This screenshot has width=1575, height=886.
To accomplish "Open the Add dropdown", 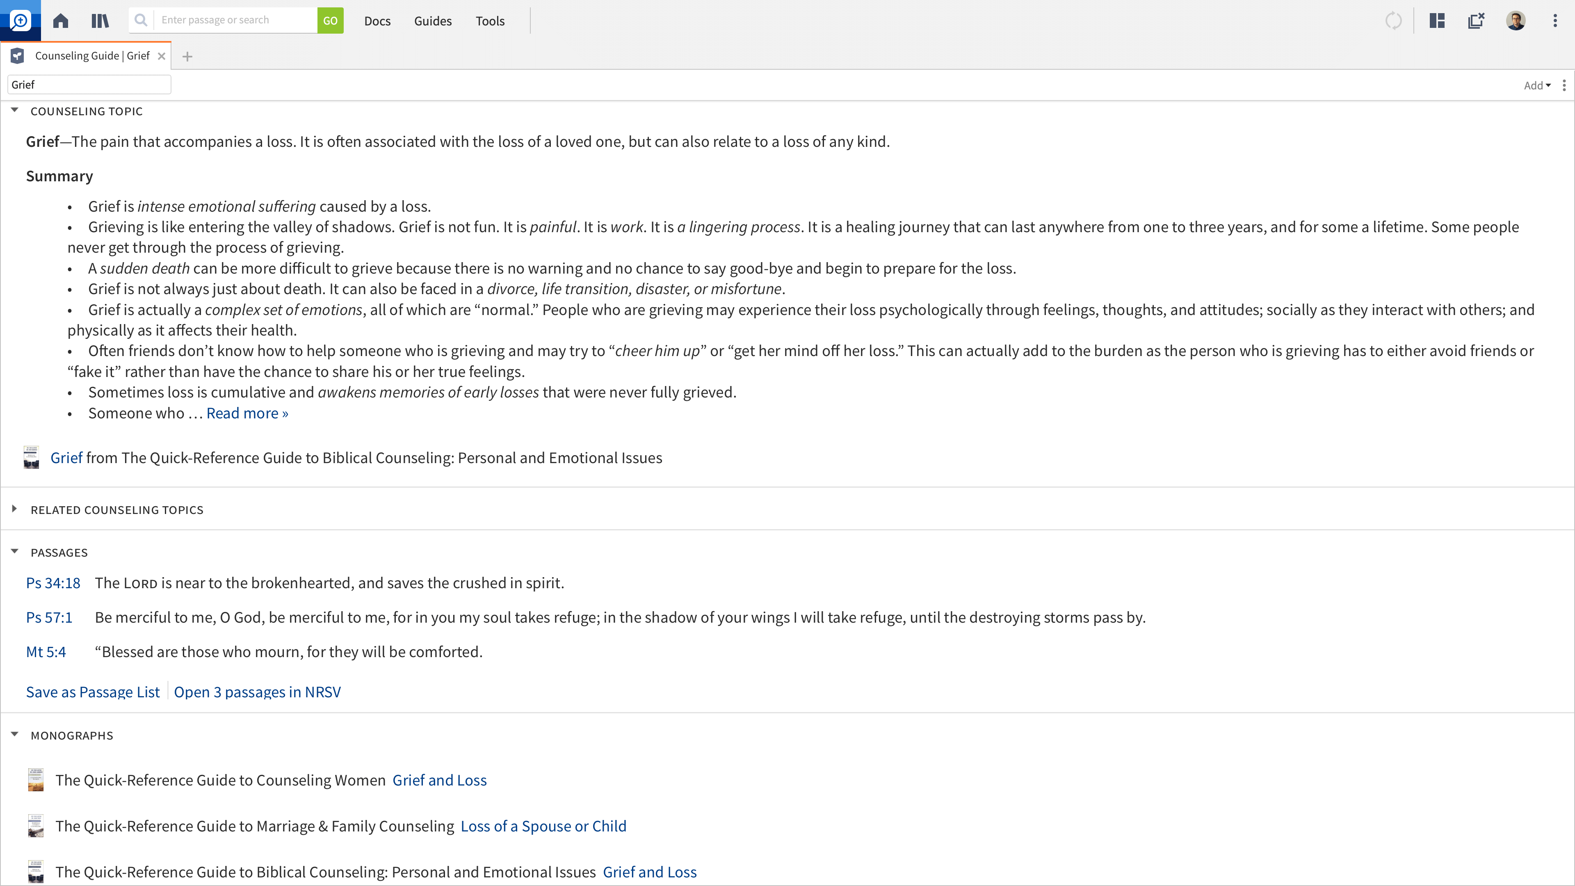I will pyautogui.click(x=1537, y=86).
